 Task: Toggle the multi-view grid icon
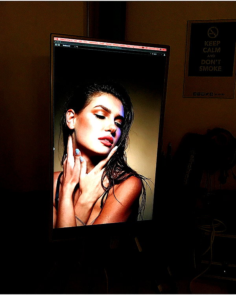(x=56, y=44)
